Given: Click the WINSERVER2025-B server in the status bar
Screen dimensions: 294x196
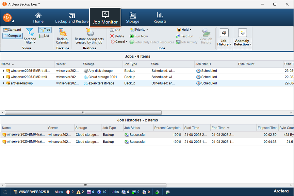Looking at the screenshot, I should 31,192.
